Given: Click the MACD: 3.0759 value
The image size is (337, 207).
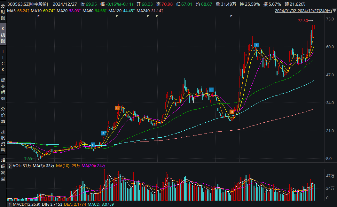Looking at the screenshot, I should pos(101,204).
